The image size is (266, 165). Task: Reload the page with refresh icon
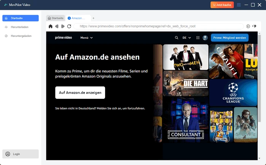point(69,26)
